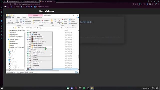The image size is (160, 90).
Task: Click the Datum column header
Action: pos(67,31)
